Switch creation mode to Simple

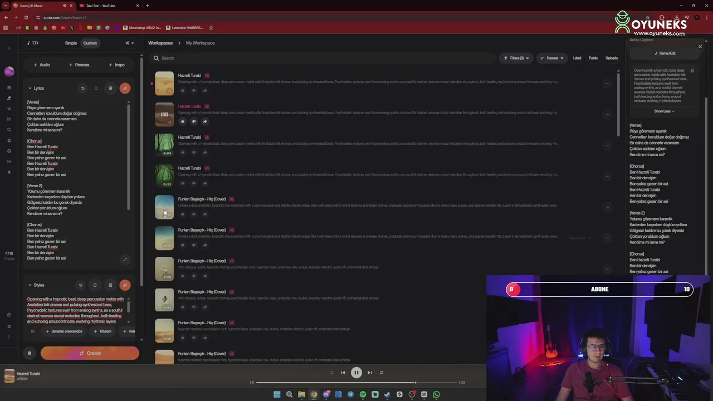click(x=71, y=43)
